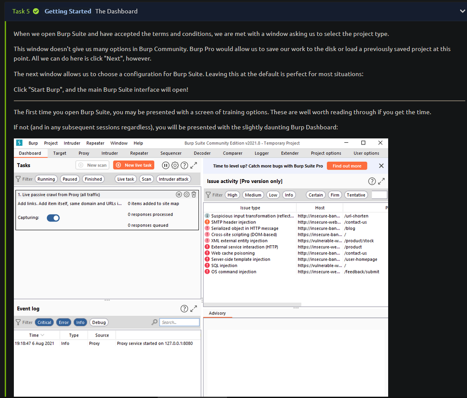Toggle the High severity filter

point(232,195)
